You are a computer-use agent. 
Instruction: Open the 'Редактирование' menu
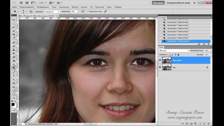pos(27,7)
